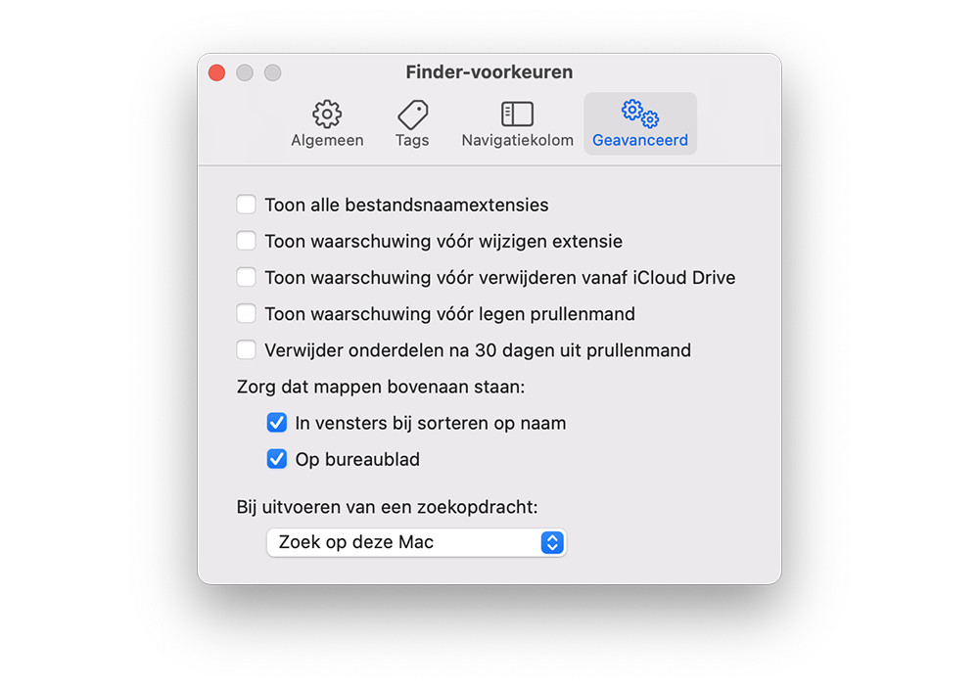The height and width of the screenshot is (688, 979).
Task: Click the grey zoom window button
Action: point(273,73)
